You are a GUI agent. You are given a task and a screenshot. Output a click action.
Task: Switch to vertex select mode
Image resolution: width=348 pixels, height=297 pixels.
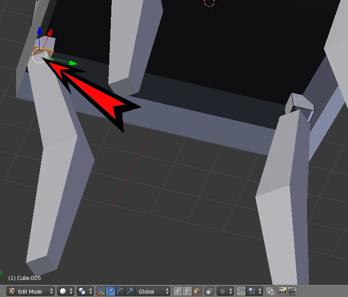click(178, 291)
